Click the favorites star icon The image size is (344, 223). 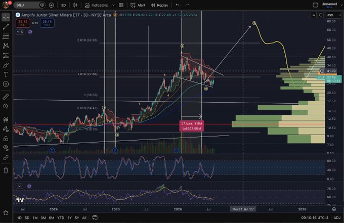coord(6,212)
